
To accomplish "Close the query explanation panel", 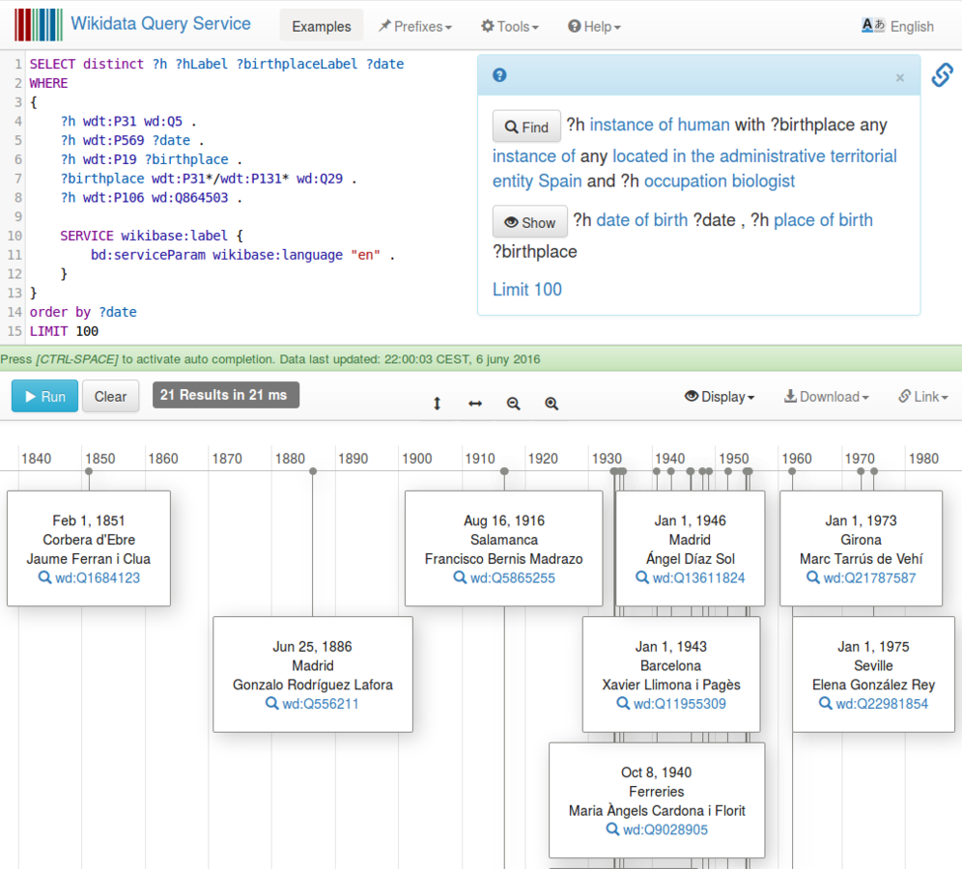I will tap(899, 77).
